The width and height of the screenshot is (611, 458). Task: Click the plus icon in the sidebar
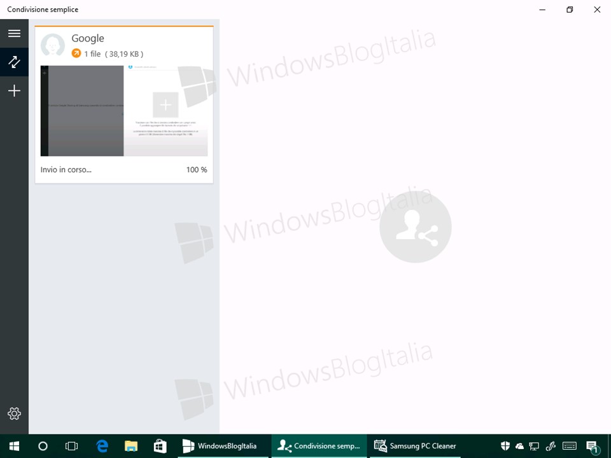14,91
